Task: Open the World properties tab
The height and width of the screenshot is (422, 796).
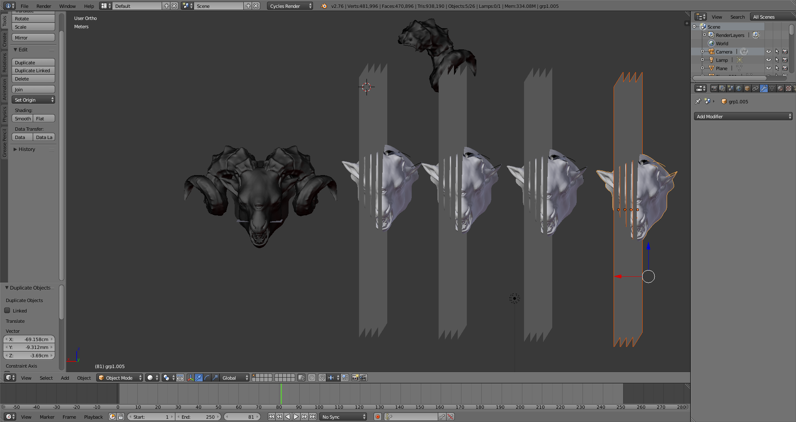Action: click(739, 88)
